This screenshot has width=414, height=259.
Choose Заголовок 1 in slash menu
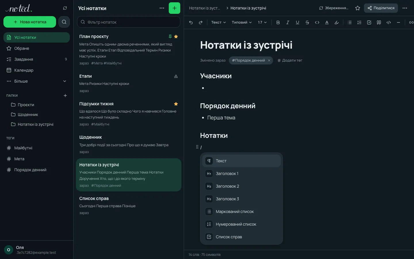pyautogui.click(x=241, y=174)
